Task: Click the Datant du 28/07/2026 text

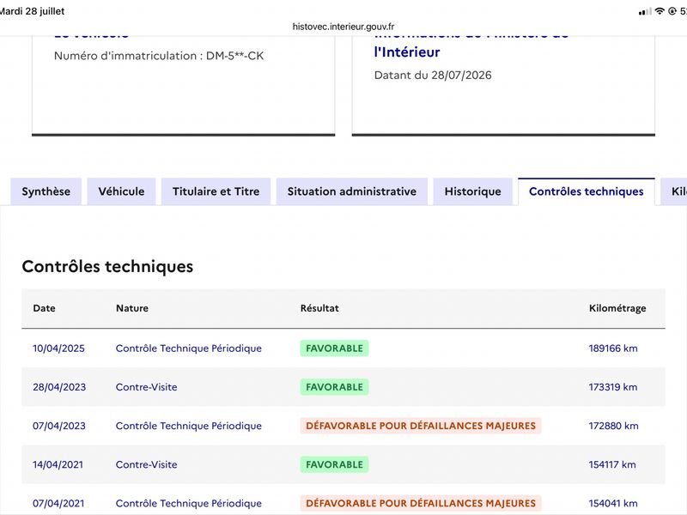Action: 433,75
